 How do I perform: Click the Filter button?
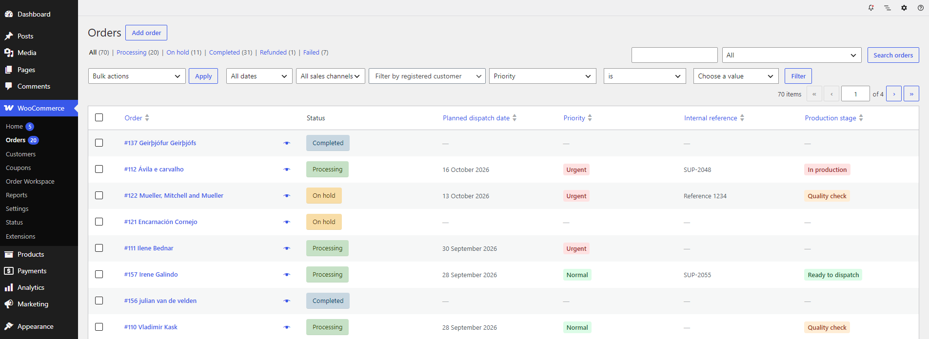[x=798, y=76]
